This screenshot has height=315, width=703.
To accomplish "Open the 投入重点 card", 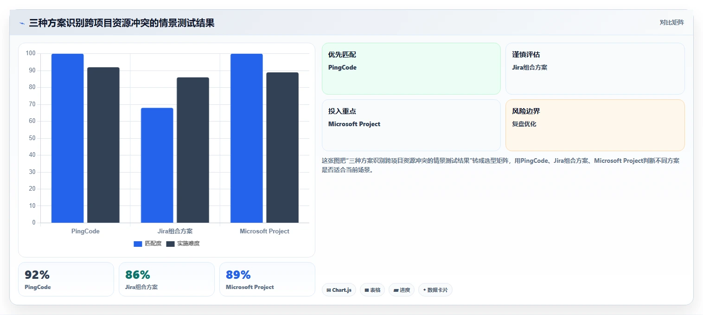I will pos(411,125).
